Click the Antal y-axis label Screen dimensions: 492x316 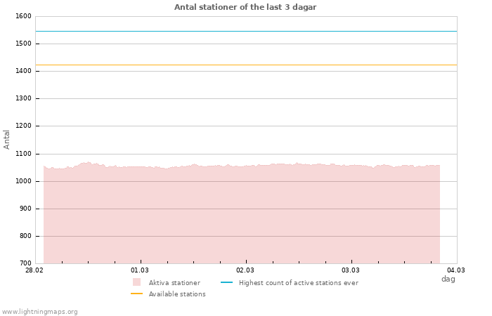click(7, 139)
